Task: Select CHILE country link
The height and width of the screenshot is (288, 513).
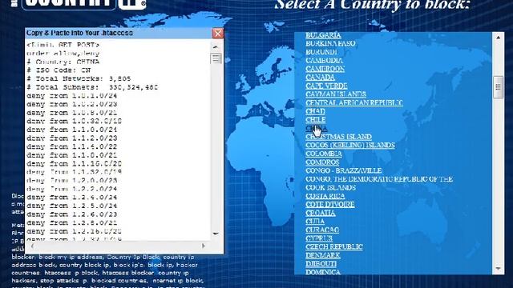Action: [315, 120]
